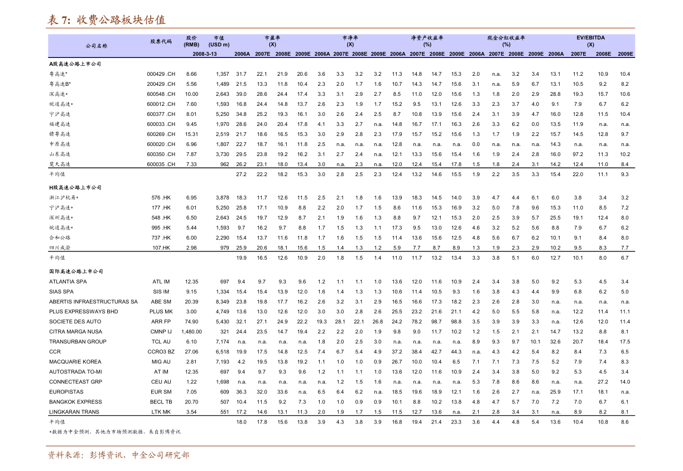
Task: Select the '市盈率 (X)' group header
Action: click(272, 41)
